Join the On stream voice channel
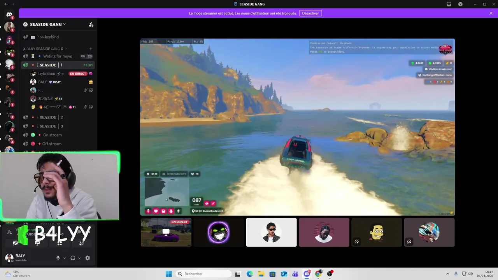The width and height of the screenshot is (498, 280). (x=58, y=135)
